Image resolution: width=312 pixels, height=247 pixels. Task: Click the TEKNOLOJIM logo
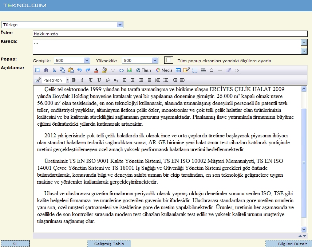pos(25,5)
